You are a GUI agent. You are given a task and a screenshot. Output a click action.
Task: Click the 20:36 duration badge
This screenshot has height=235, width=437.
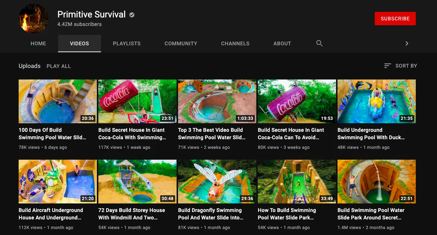[88, 118]
